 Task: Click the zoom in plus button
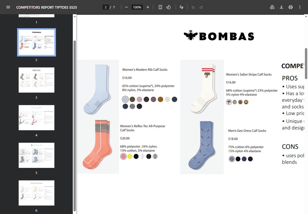click(x=148, y=7)
